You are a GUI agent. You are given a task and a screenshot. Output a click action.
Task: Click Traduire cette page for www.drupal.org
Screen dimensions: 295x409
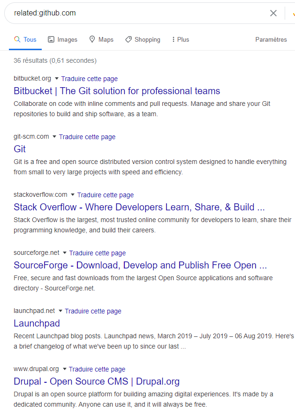[x=97, y=369]
